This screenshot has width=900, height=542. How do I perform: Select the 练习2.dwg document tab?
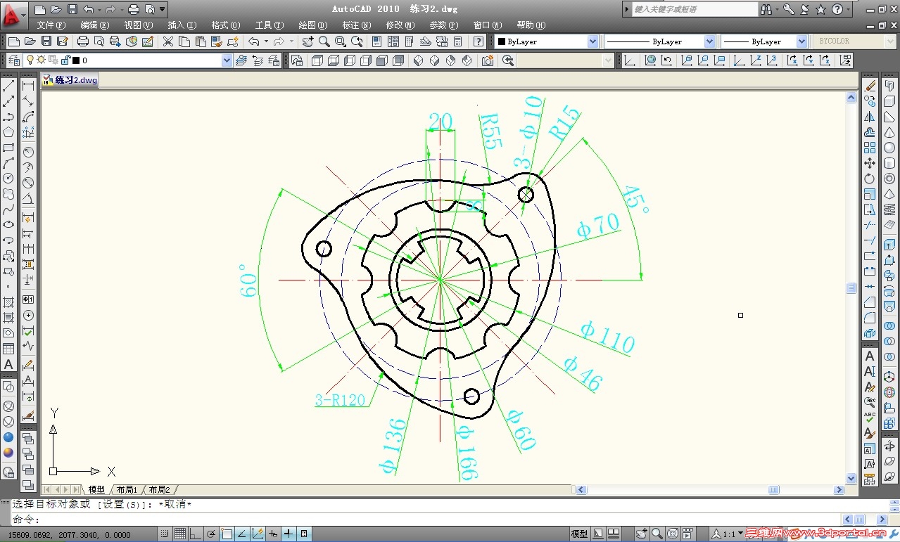(70, 80)
